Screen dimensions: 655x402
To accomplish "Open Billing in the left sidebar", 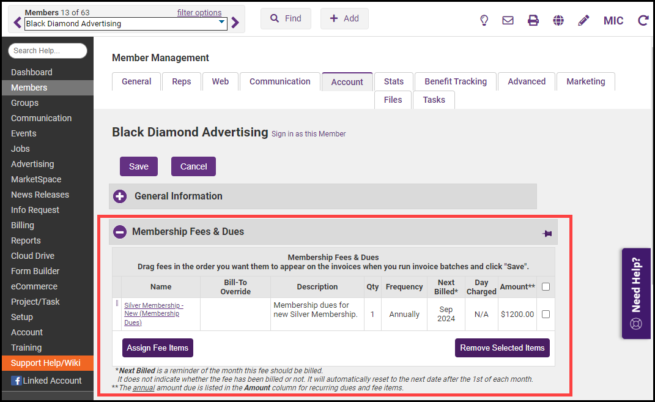I will (x=23, y=225).
